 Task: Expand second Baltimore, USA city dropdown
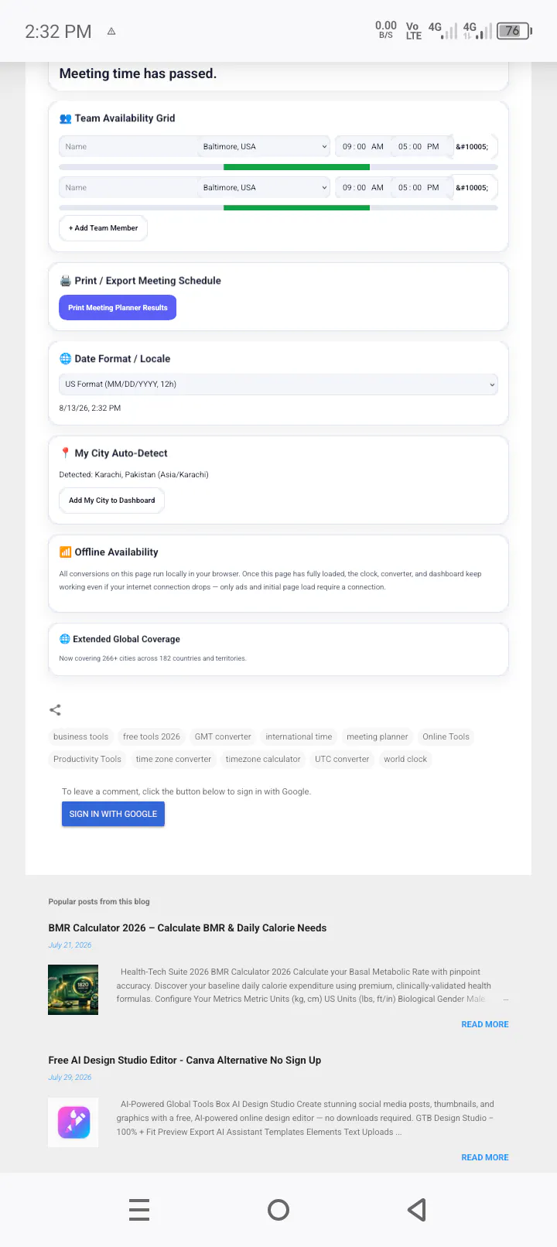coord(265,187)
